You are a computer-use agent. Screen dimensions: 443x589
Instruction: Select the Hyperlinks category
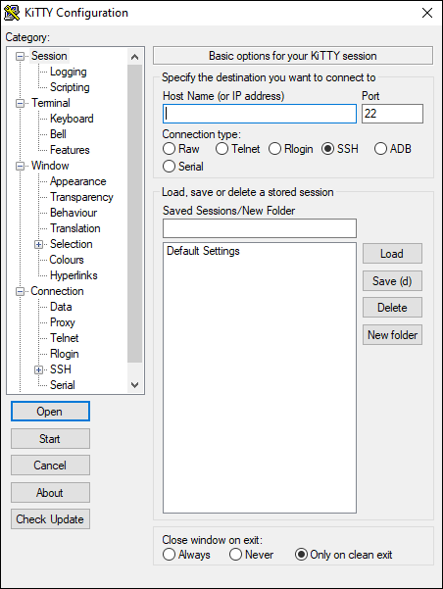pos(74,275)
